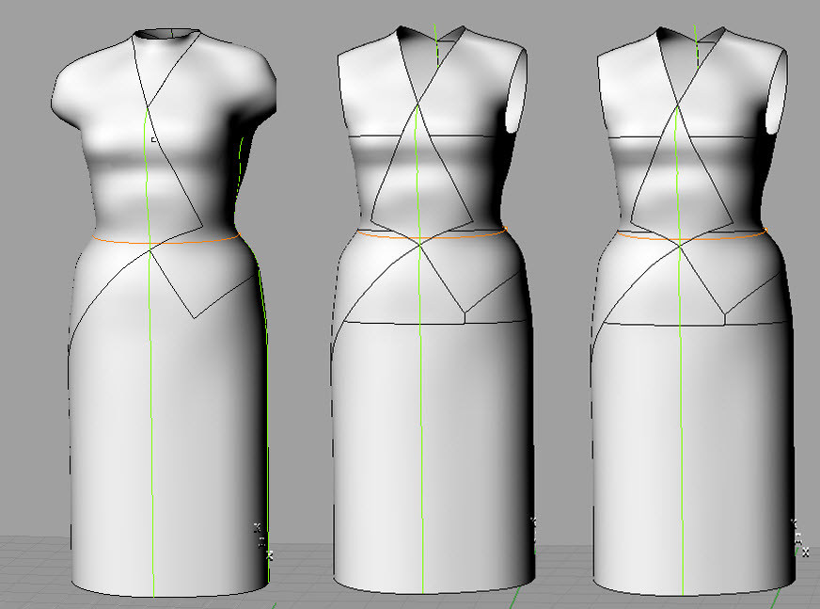Click the small square point marker on left mannequin chest
Screen dimensions: 820x609
(153, 140)
